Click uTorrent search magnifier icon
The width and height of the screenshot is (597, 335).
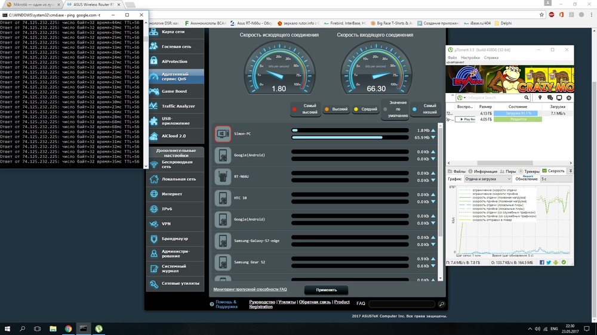point(526,98)
